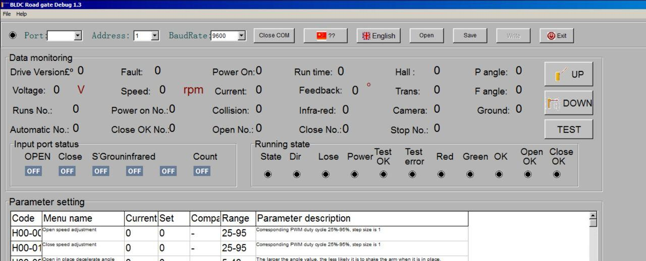Viewport: 646px width, 261px height.
Task: Select the Dir radio indicator
Action: pos(297,175)
